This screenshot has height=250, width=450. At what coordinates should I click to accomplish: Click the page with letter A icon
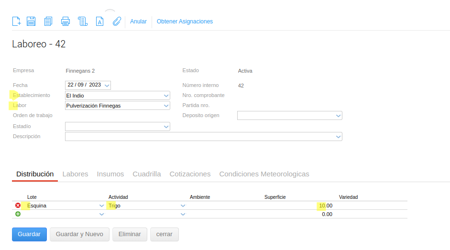click(x=99, y=21)
